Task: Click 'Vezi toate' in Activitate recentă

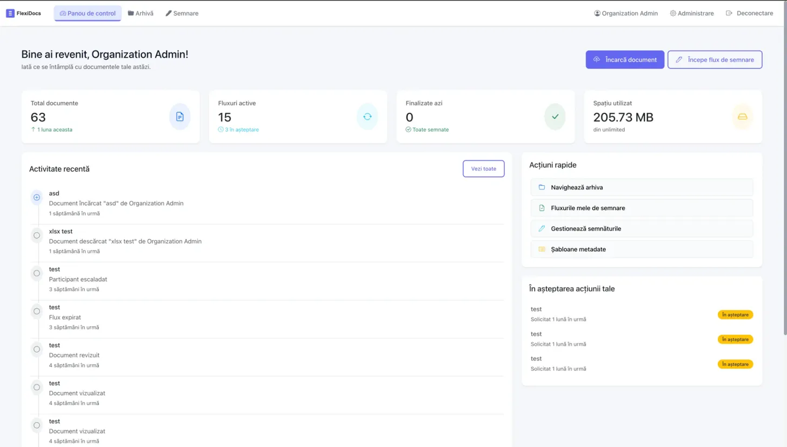Action: click(x=483, y=168)
